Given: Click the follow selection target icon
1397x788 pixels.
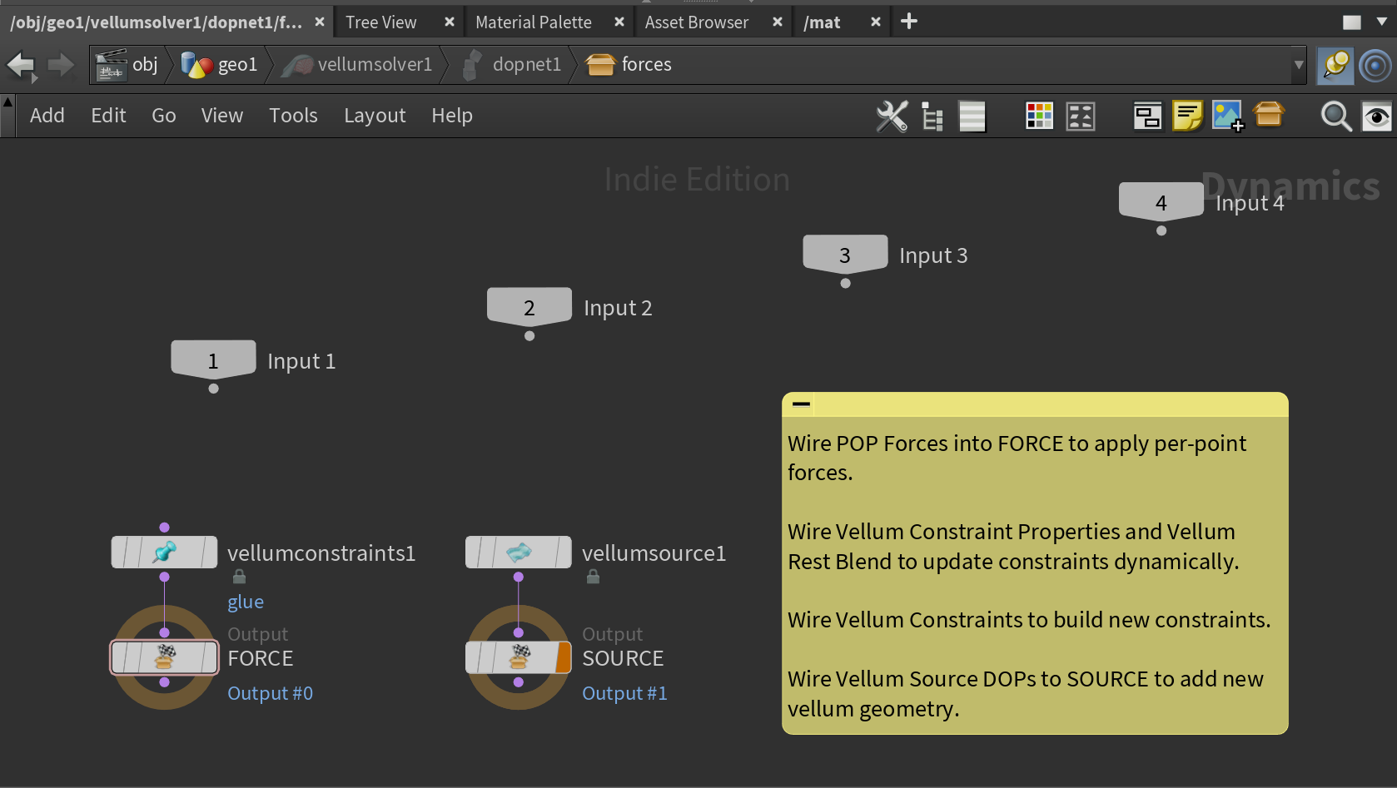Looking at the screenshot, I should tap(1375, 66).
